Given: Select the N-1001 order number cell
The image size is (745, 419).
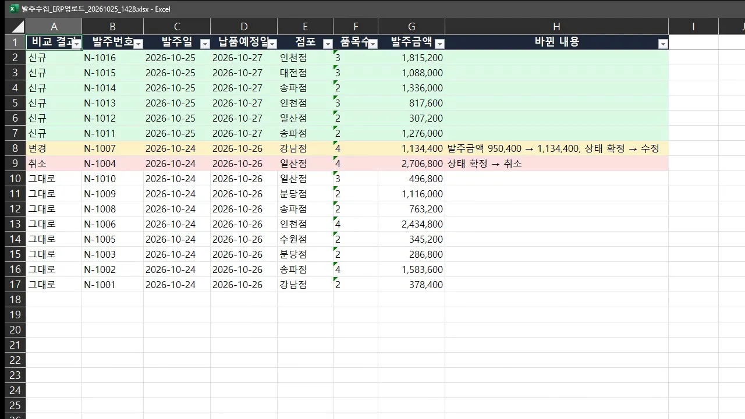Looking at the screenshot, I should tap(112, 285).
